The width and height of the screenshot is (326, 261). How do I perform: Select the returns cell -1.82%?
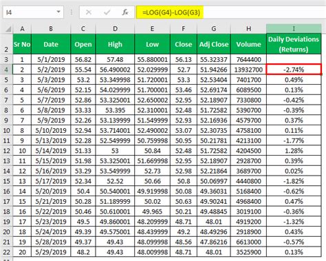(294, 181)
